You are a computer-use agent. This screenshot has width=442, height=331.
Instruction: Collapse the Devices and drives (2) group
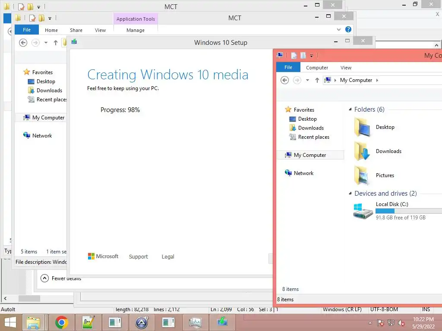pos(350,194)
